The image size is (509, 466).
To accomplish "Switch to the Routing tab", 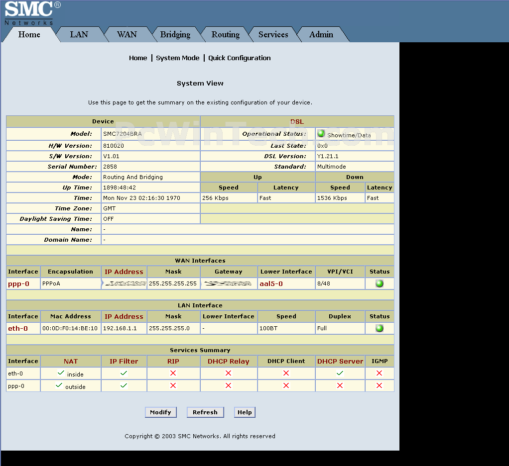I will (226, 34).
